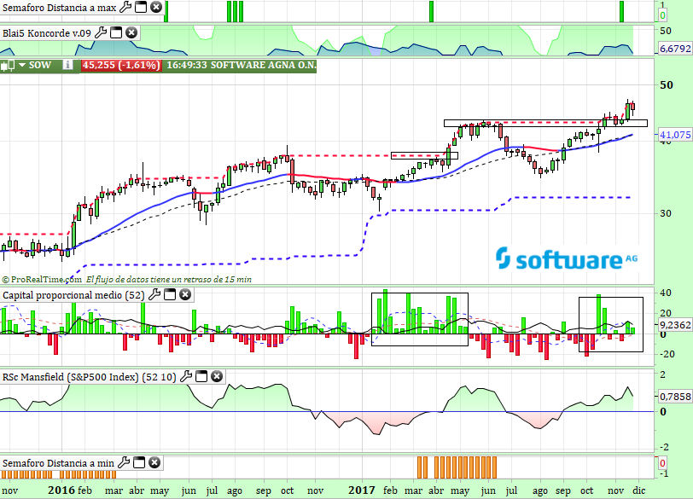Click the Semaforo Distancia a min title
Image resolution: width=693 pixels, height=499 pixels.
pyautogui.click(x=58, y=463)
